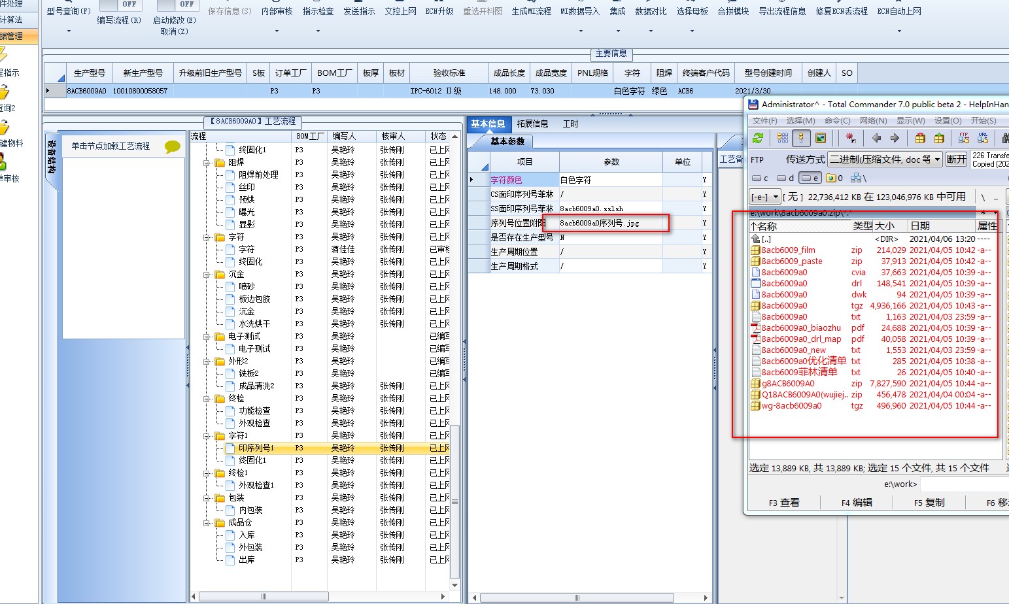
Task: Click the F3 查看 view button
Action: pyautogui.click(x=783, y=502)
